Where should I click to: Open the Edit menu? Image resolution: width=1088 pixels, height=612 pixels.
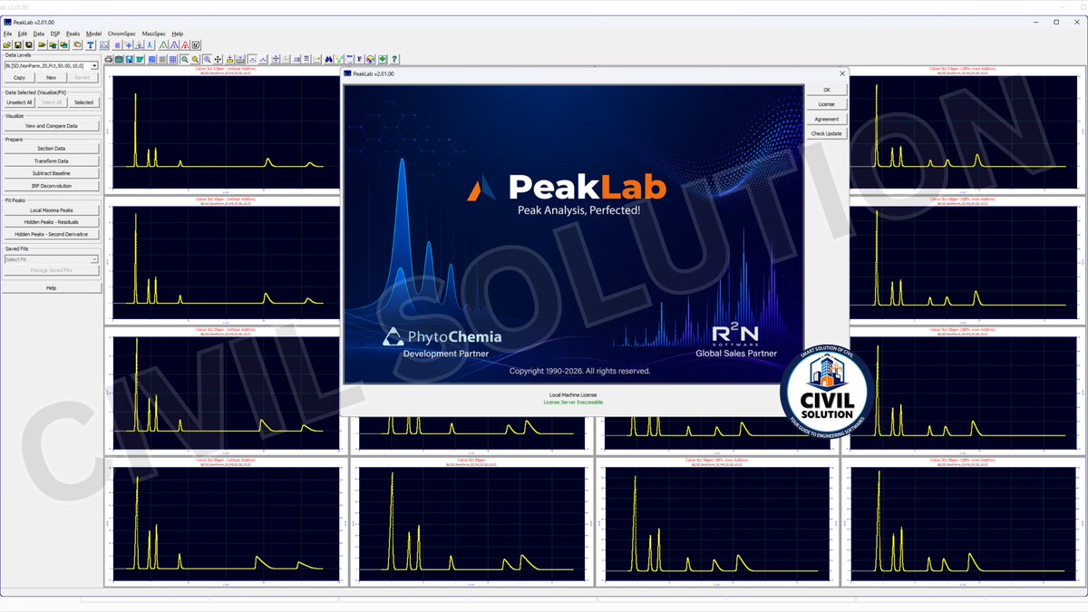point(23,34)
